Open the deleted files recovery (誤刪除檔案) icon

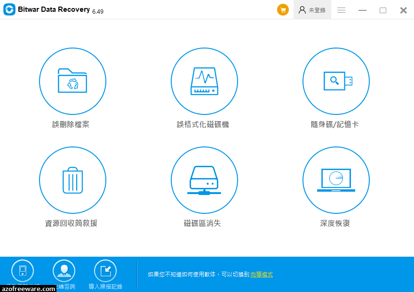tap(72, 81)
